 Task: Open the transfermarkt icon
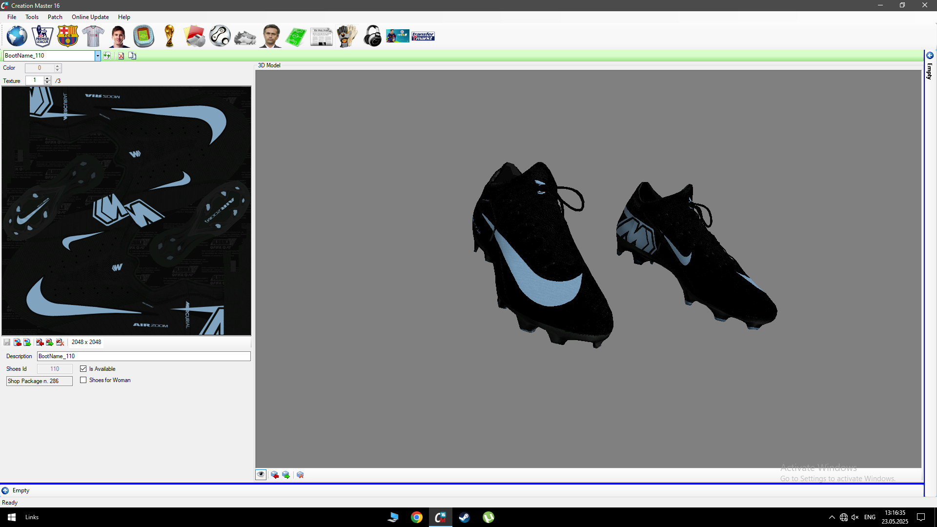(x=423, y=36)
